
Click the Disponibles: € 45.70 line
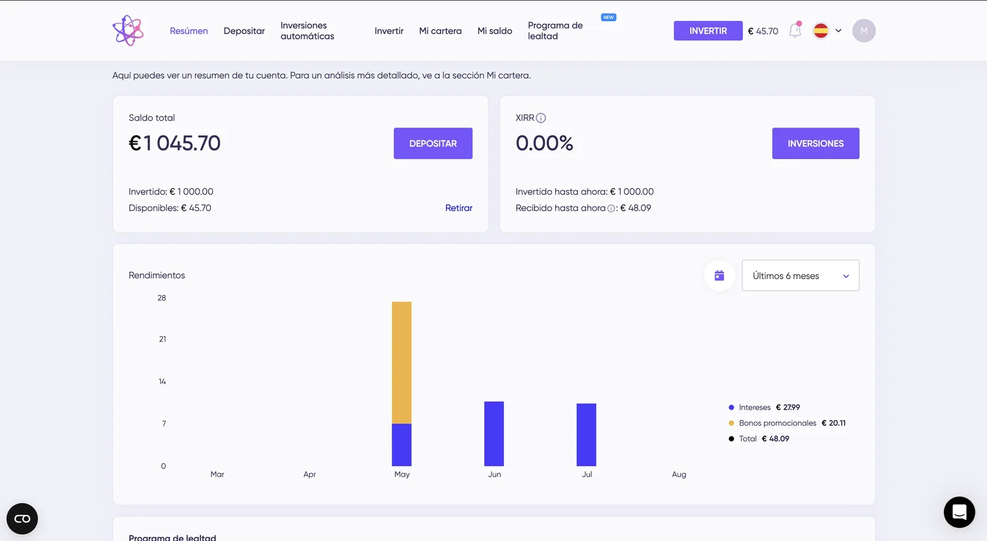point(170,208)
